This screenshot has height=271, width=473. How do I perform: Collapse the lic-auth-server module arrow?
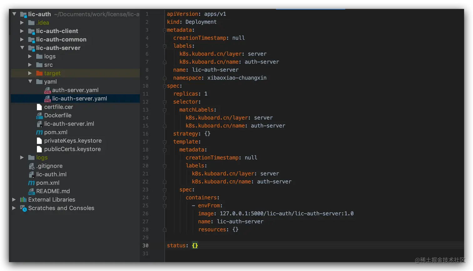pyautogui.click(x=22, y=48)
